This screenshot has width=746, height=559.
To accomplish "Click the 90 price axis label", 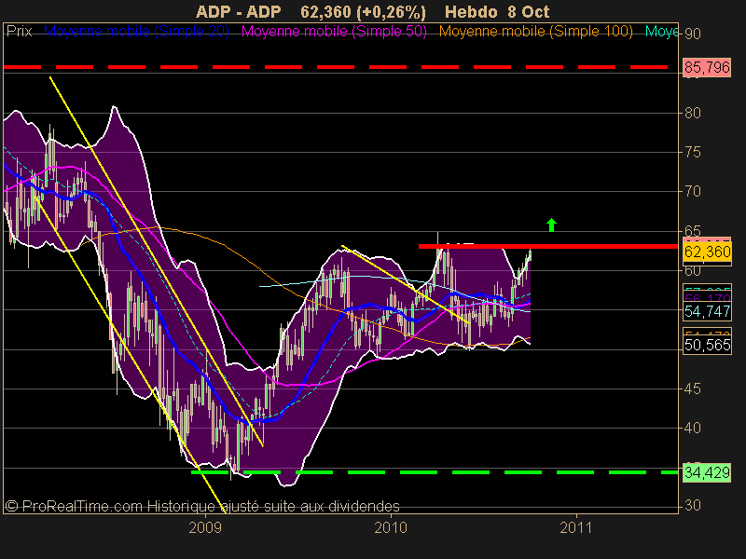I will [693, 34].
